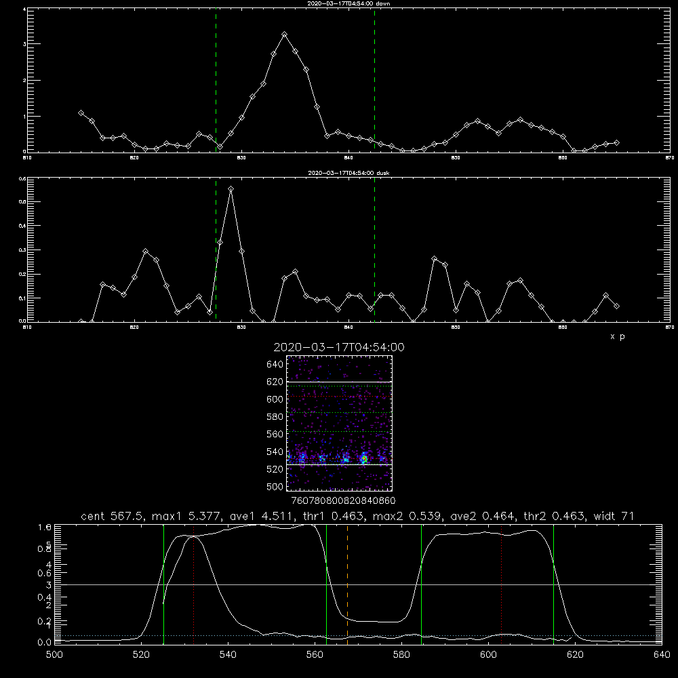Click the left green dashed line in dawn plot
Screen dimensions: 678x678
[216, 81]
